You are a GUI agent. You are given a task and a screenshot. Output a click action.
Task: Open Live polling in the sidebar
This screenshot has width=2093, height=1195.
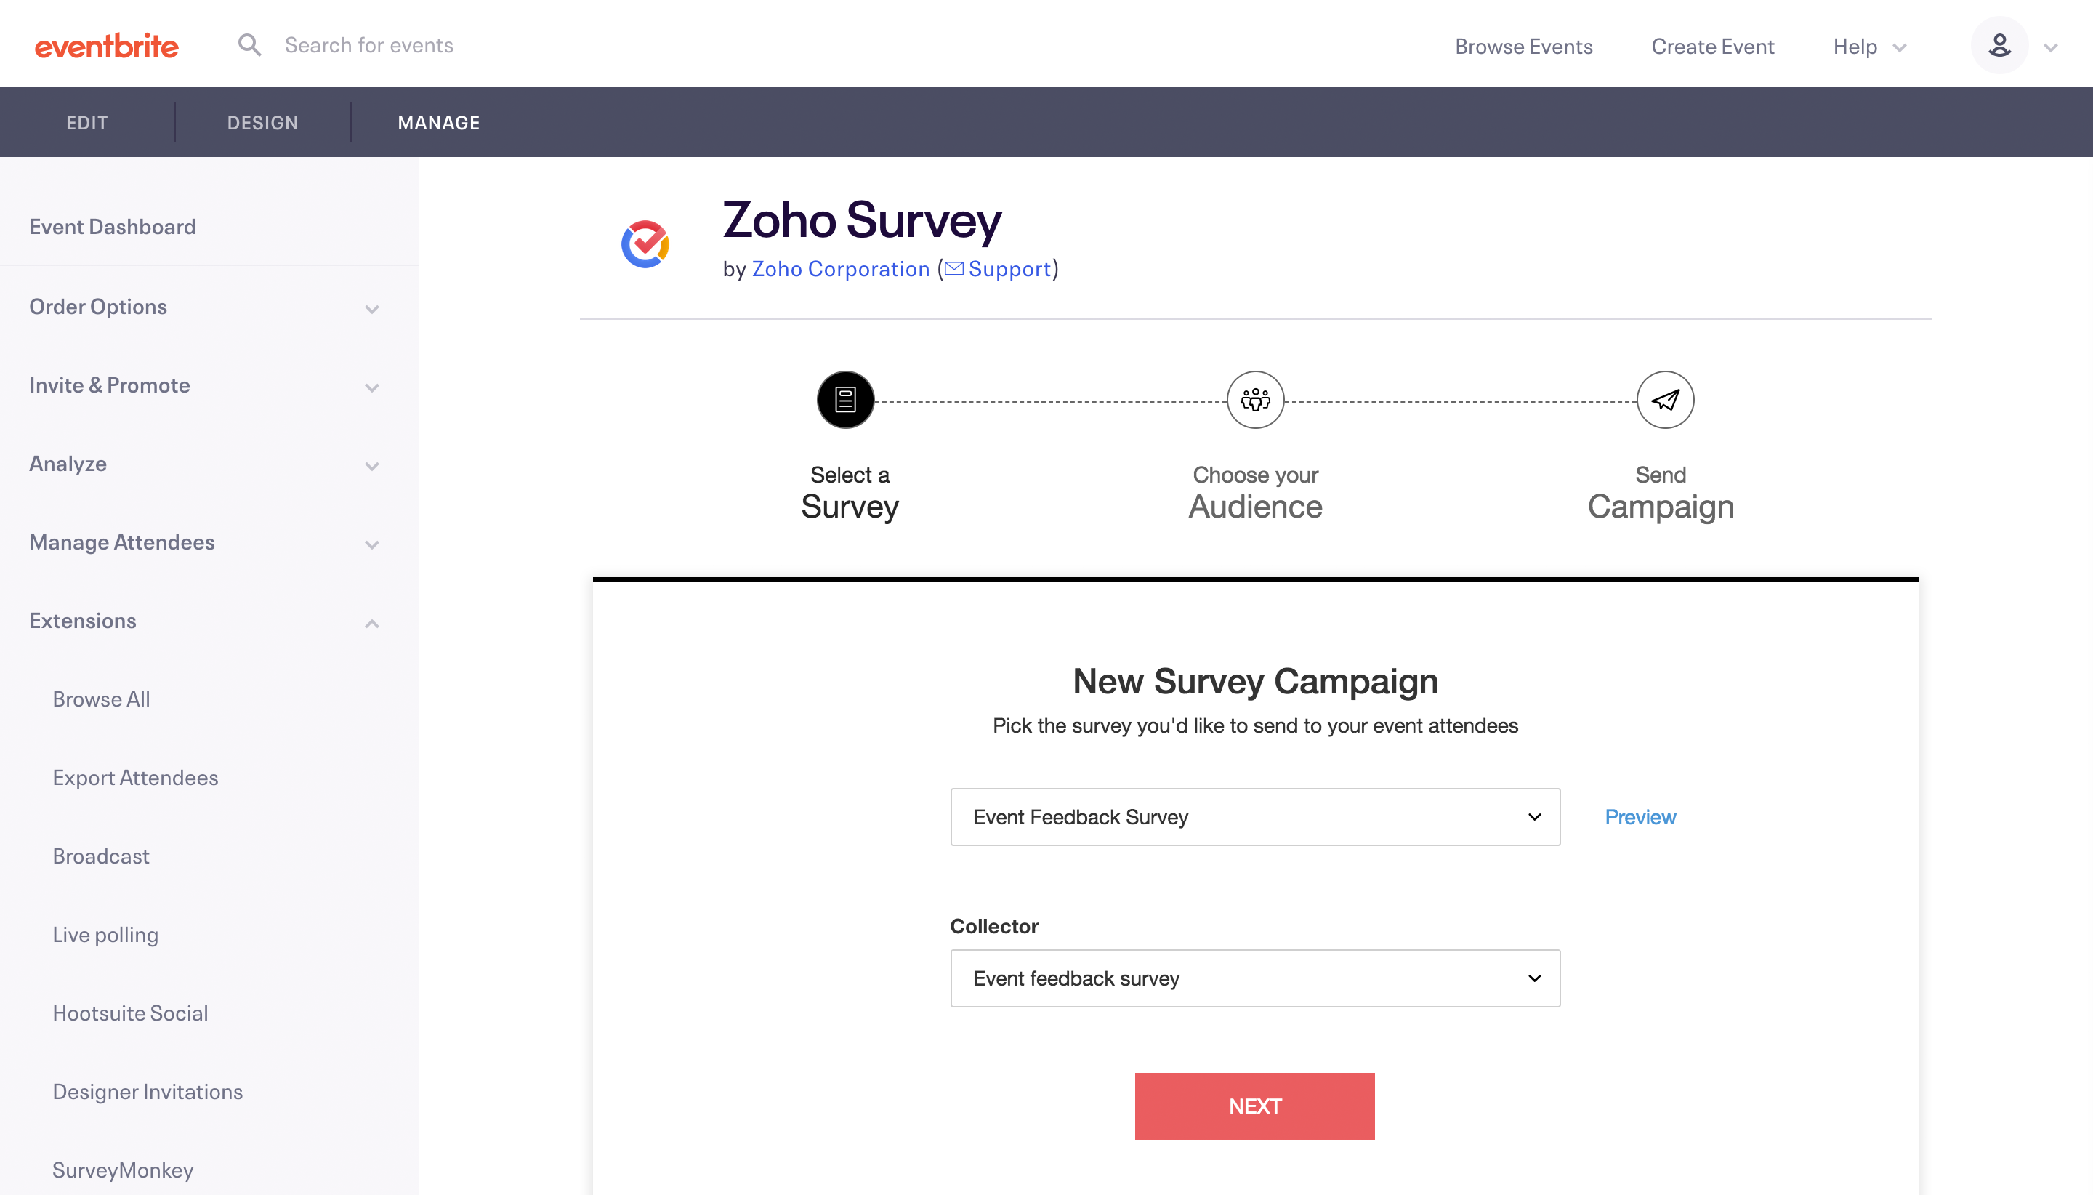pos(105,934)
